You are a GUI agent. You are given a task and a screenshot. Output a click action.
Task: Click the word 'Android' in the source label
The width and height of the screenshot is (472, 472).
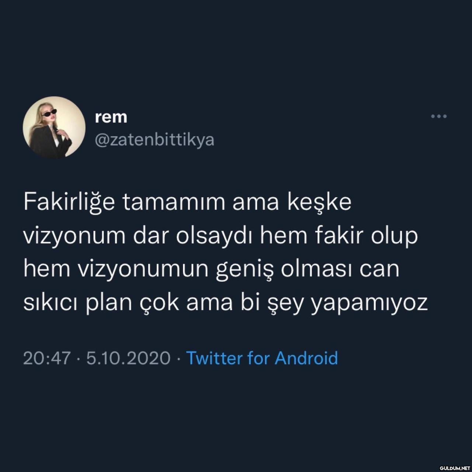(x=306, y=358)
